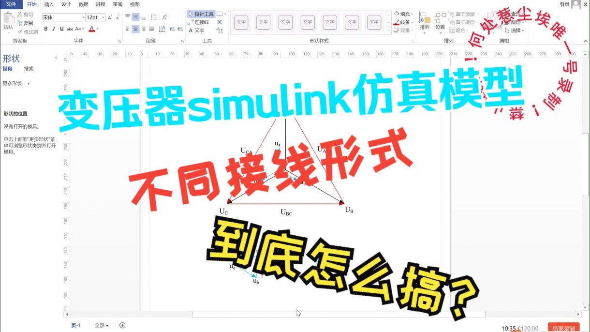Open the font color dropdown arrow
The width and height of the screenshot is (590, 332).
click(x=97, y=29)
